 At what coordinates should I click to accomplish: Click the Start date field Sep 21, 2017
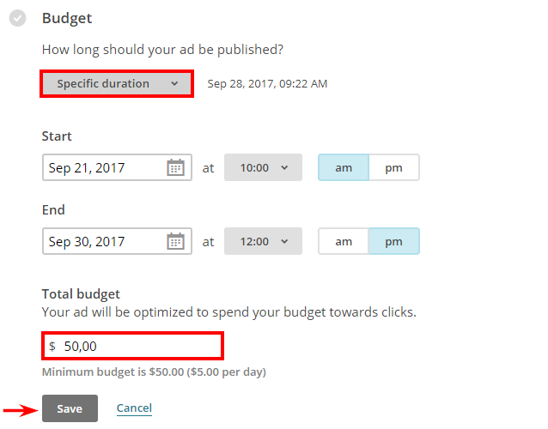pos(117,167)
